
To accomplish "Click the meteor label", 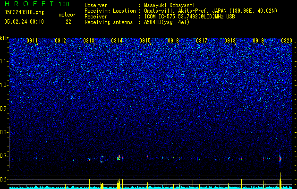I will click(x=67, y=15).
